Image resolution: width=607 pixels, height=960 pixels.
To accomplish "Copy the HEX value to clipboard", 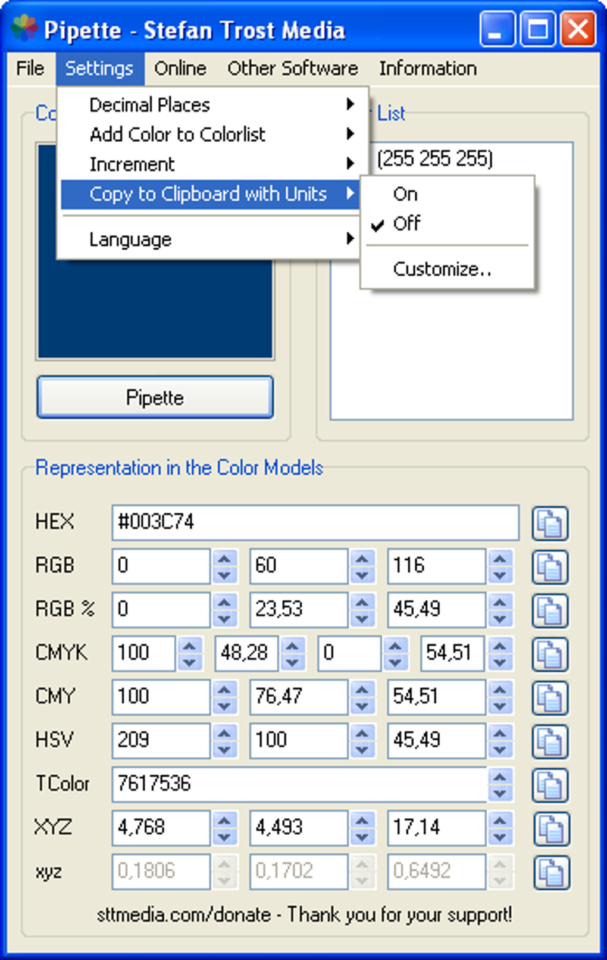I will [549, 523].
